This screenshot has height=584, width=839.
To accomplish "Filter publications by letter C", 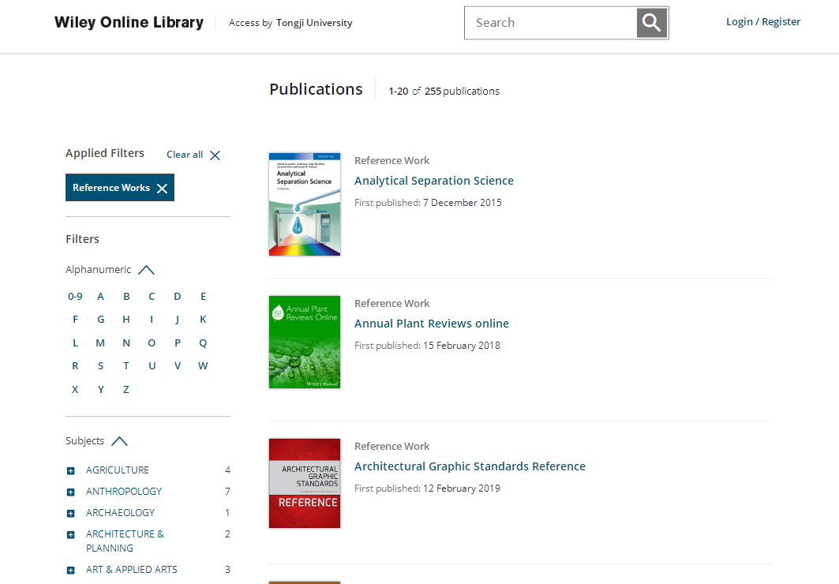I will click(152, 296).
